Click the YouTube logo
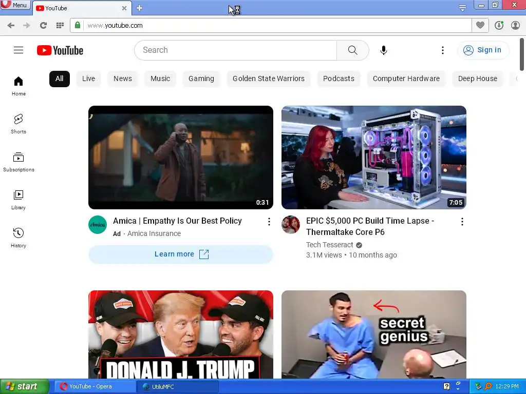The width and height of the screenshot is (526, 394). coord(60,50)
